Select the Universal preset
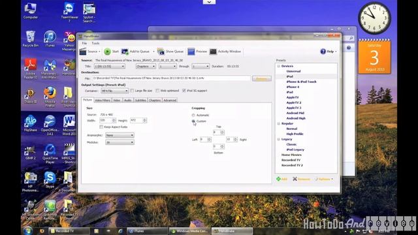 click(293, 71)
